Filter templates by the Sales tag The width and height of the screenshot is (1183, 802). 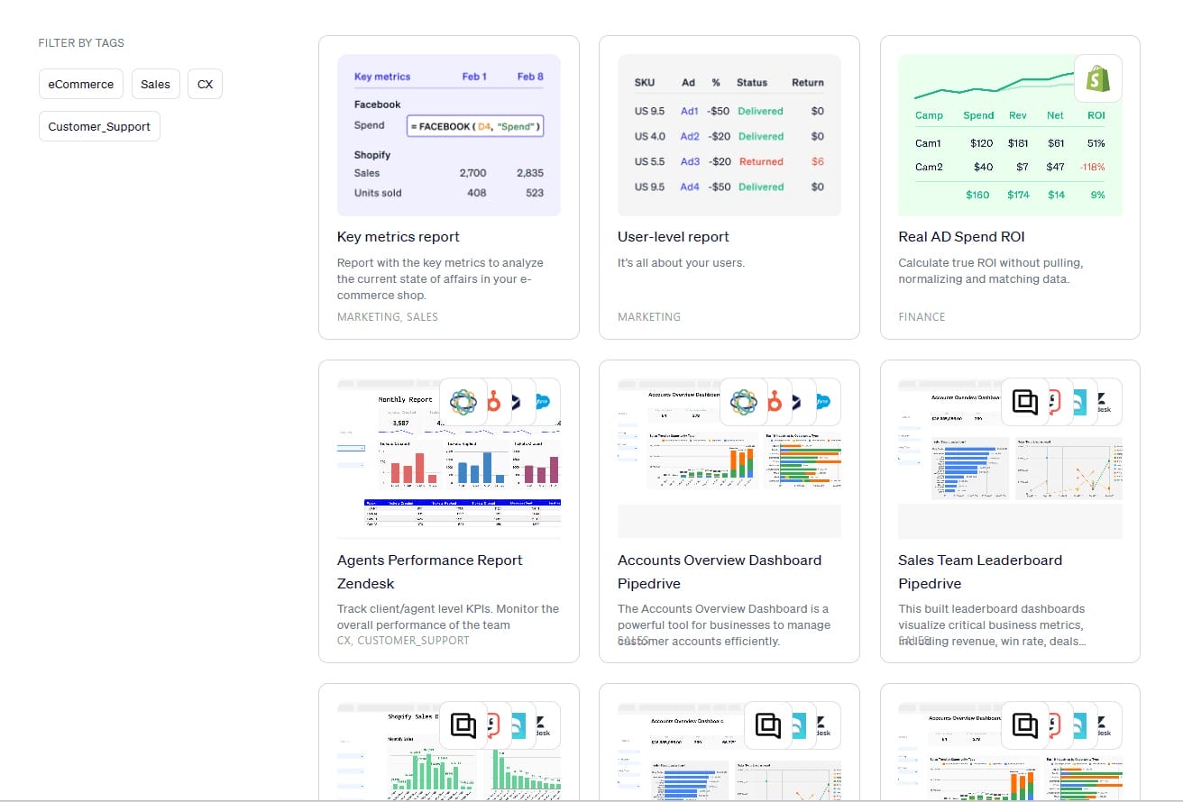point(155,84)
